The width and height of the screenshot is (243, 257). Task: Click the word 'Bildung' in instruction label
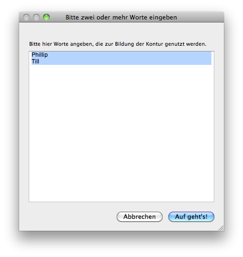[x=124, y=44]
